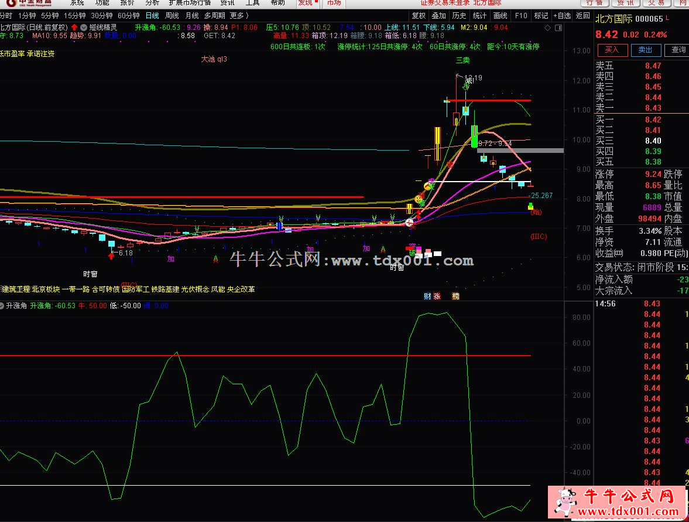The height and width of the screenshot is (522, 689).
Task: Click the 风能 concept tag
Action: 218,289
